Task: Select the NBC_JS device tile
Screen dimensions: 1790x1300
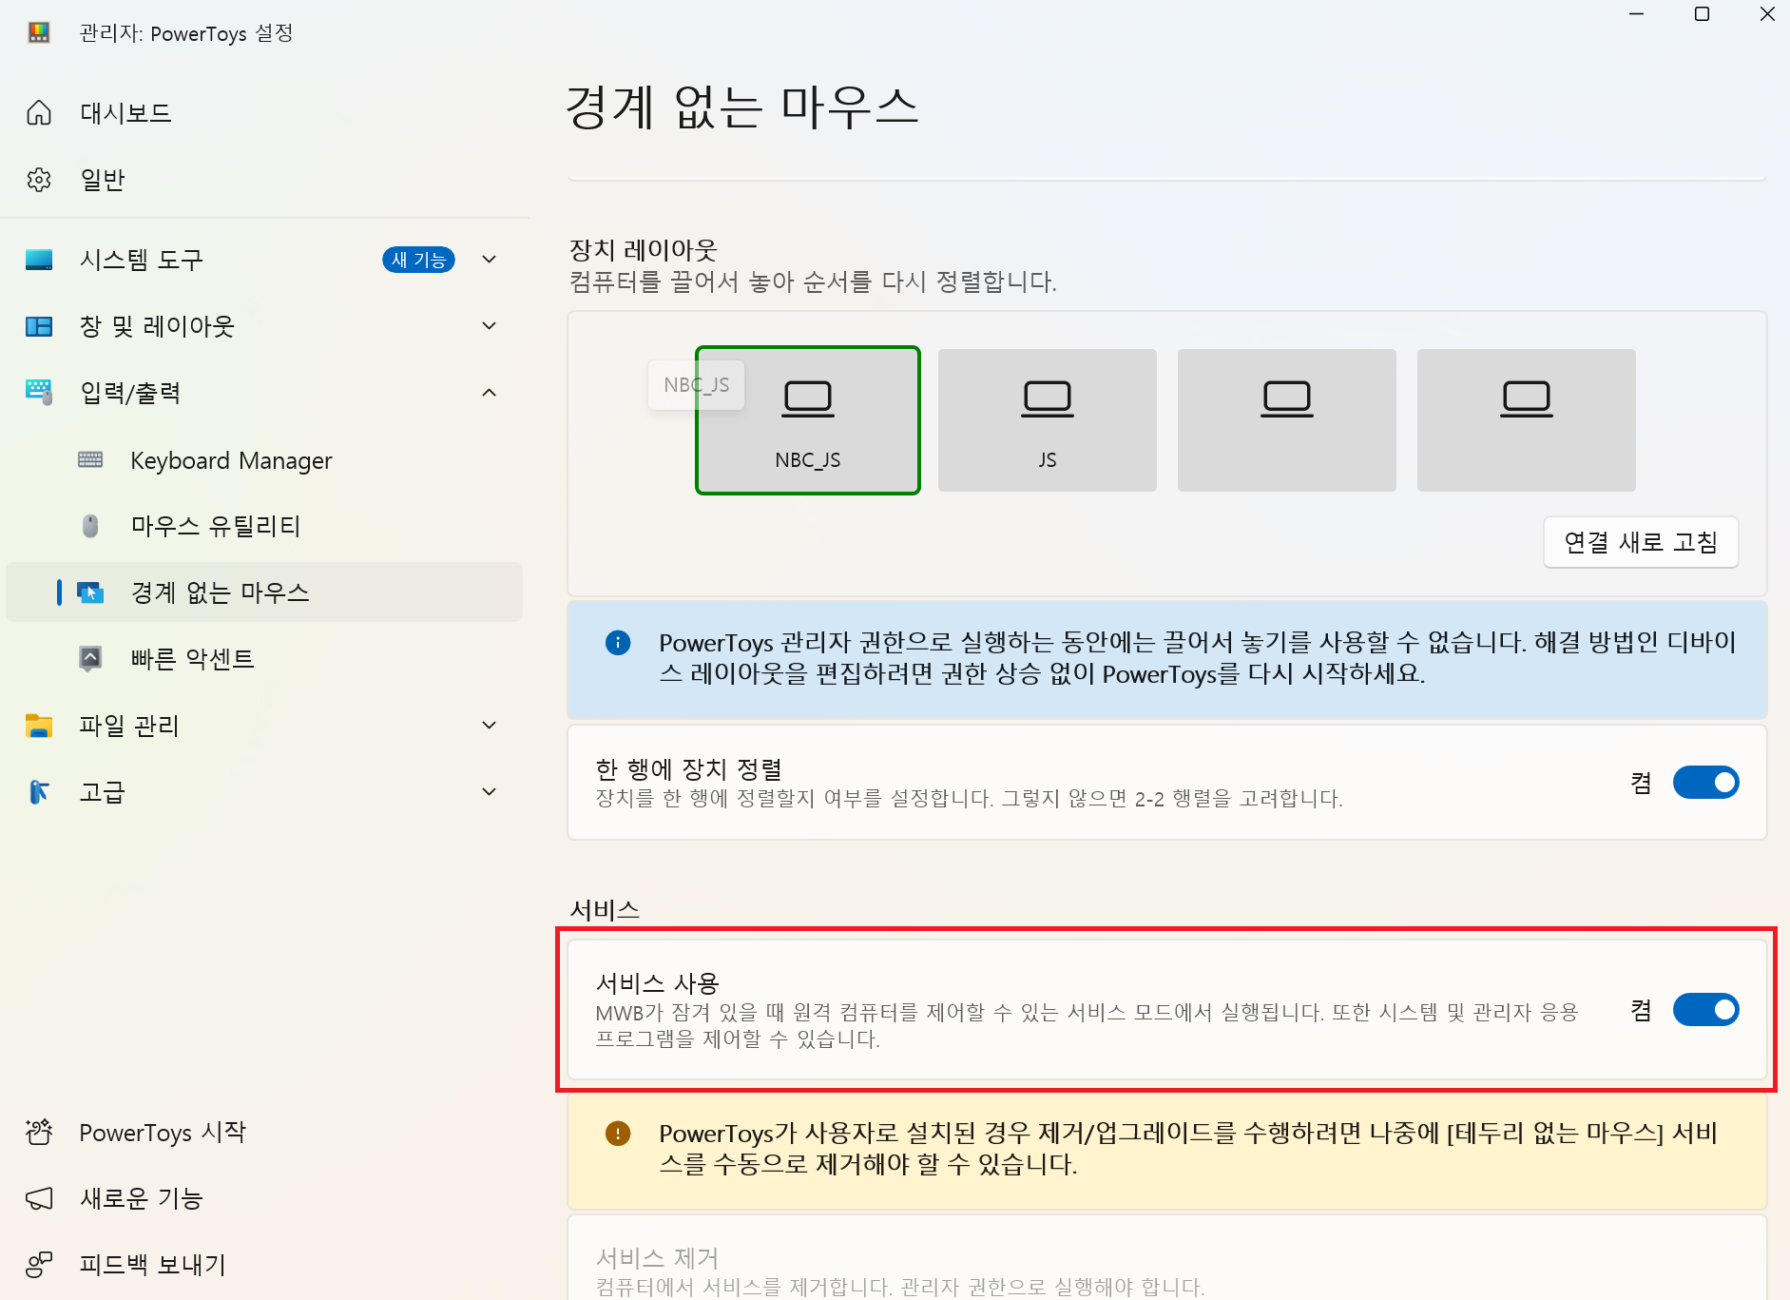Action: click(x=808, y=420)
